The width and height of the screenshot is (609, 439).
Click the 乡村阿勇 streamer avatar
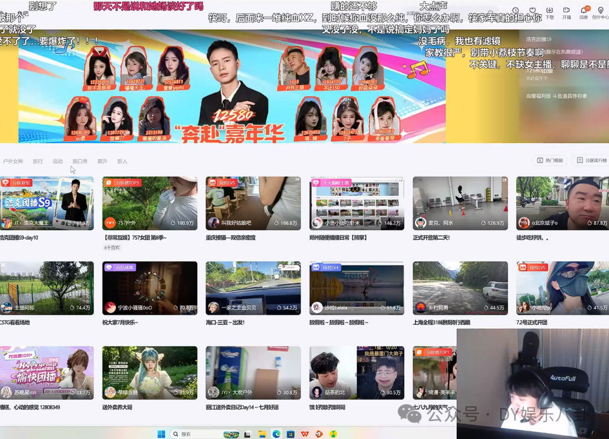(x=421, y=308)
